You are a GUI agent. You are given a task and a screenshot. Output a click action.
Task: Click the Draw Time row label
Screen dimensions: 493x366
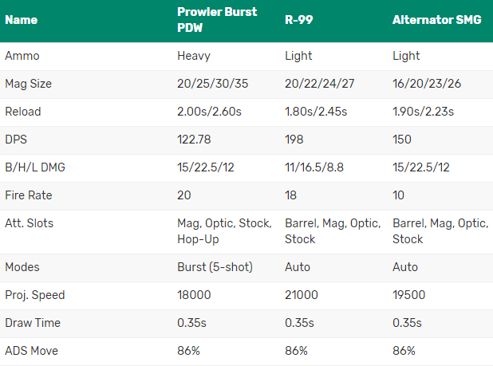pos(33,323)
